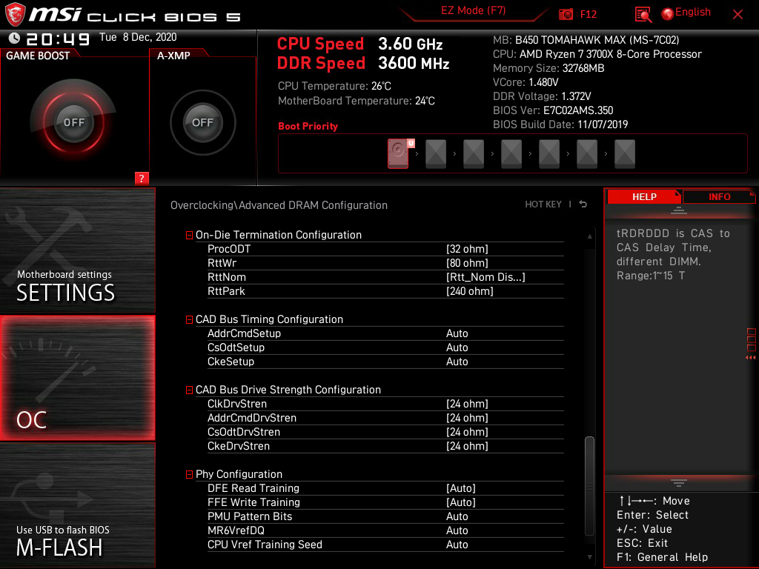The height and width of the screenshot is (569, 759).
Task: Collapse the On-Die Termination Configuration section
Action: tap(189, 234)
